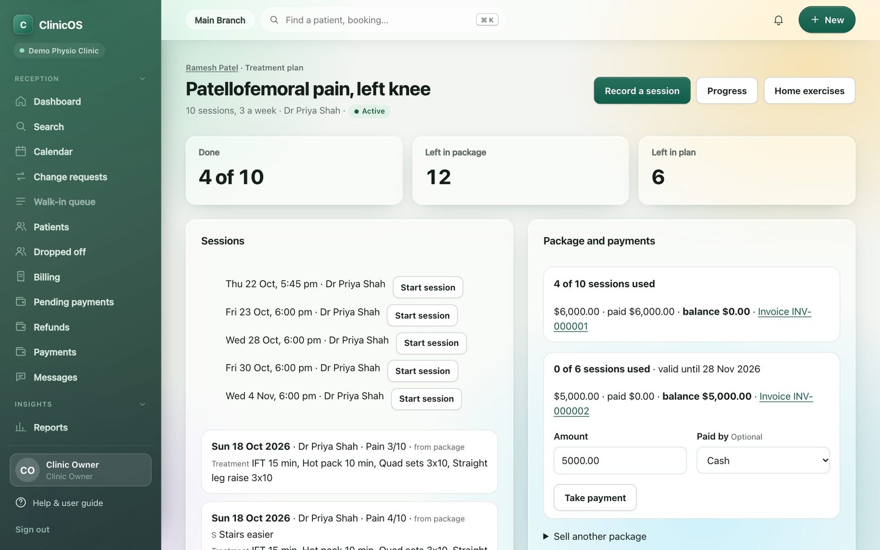
Task: Click the Calendar icon in sidebar
Action: pyautogui.click(x=21, y=151)
